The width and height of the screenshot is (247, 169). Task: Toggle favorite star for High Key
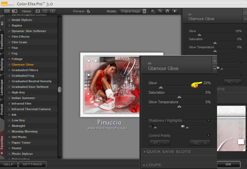(x=9, y=92)
